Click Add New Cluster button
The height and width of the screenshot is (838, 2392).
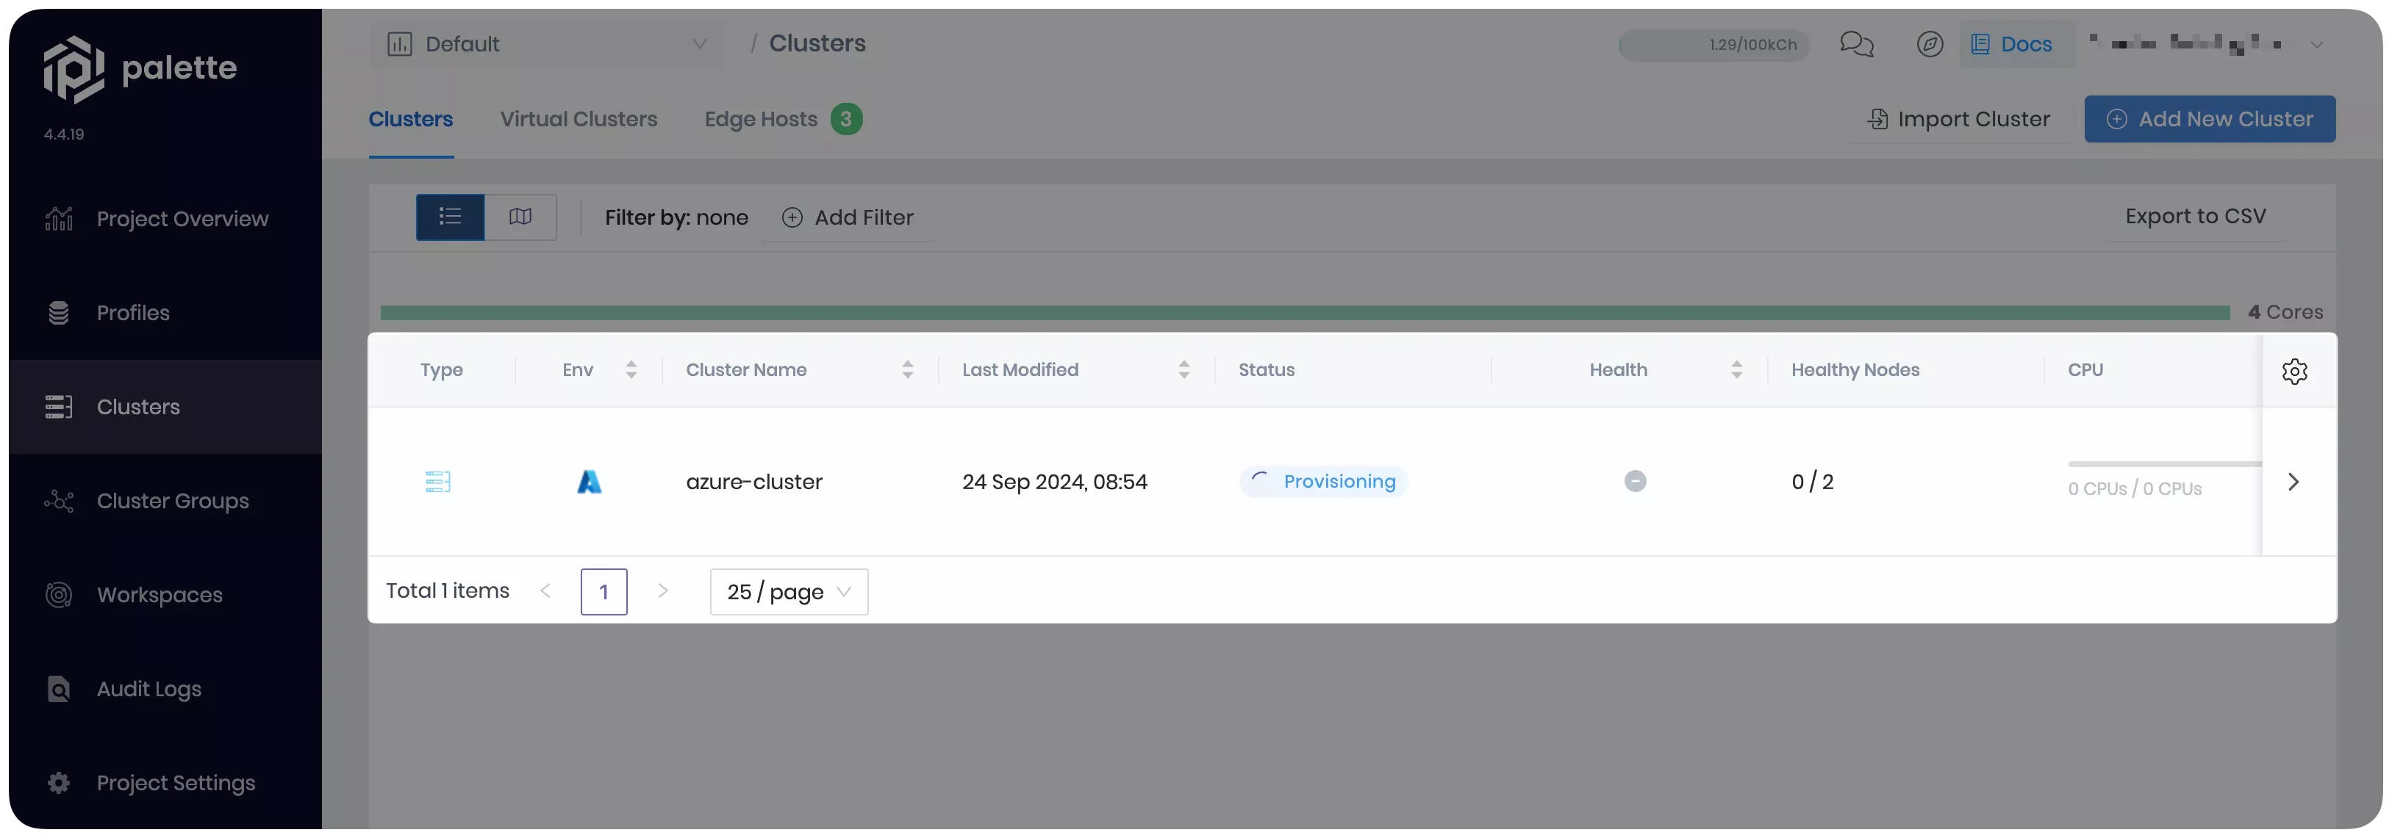(2209, 119)
